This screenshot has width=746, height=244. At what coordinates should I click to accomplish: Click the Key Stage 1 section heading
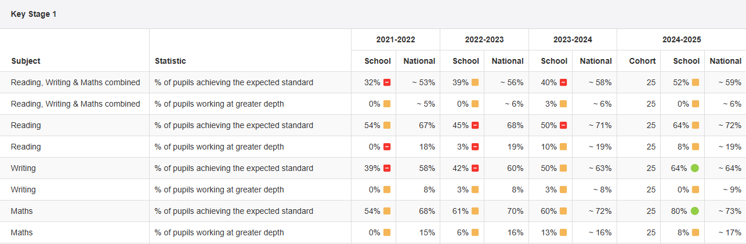pyautogui.click(x=34, y=14)
